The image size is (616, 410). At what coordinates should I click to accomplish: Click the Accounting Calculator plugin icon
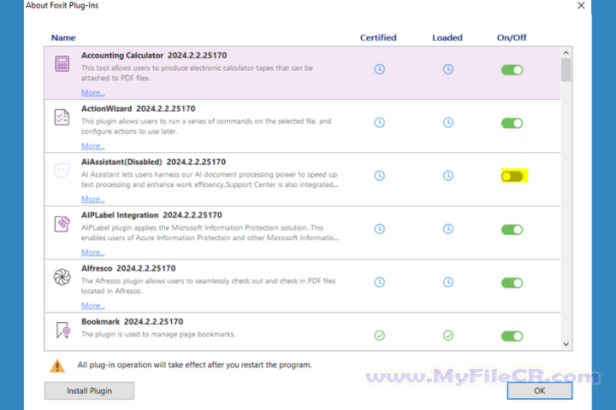click(62, 63)
